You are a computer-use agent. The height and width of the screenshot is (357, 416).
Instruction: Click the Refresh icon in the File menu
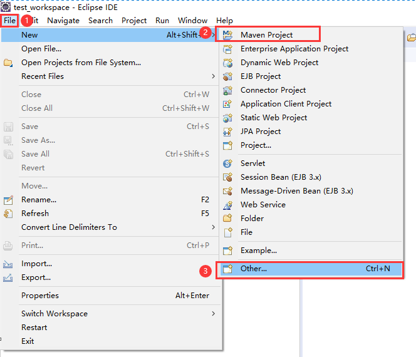pos(9,214)
